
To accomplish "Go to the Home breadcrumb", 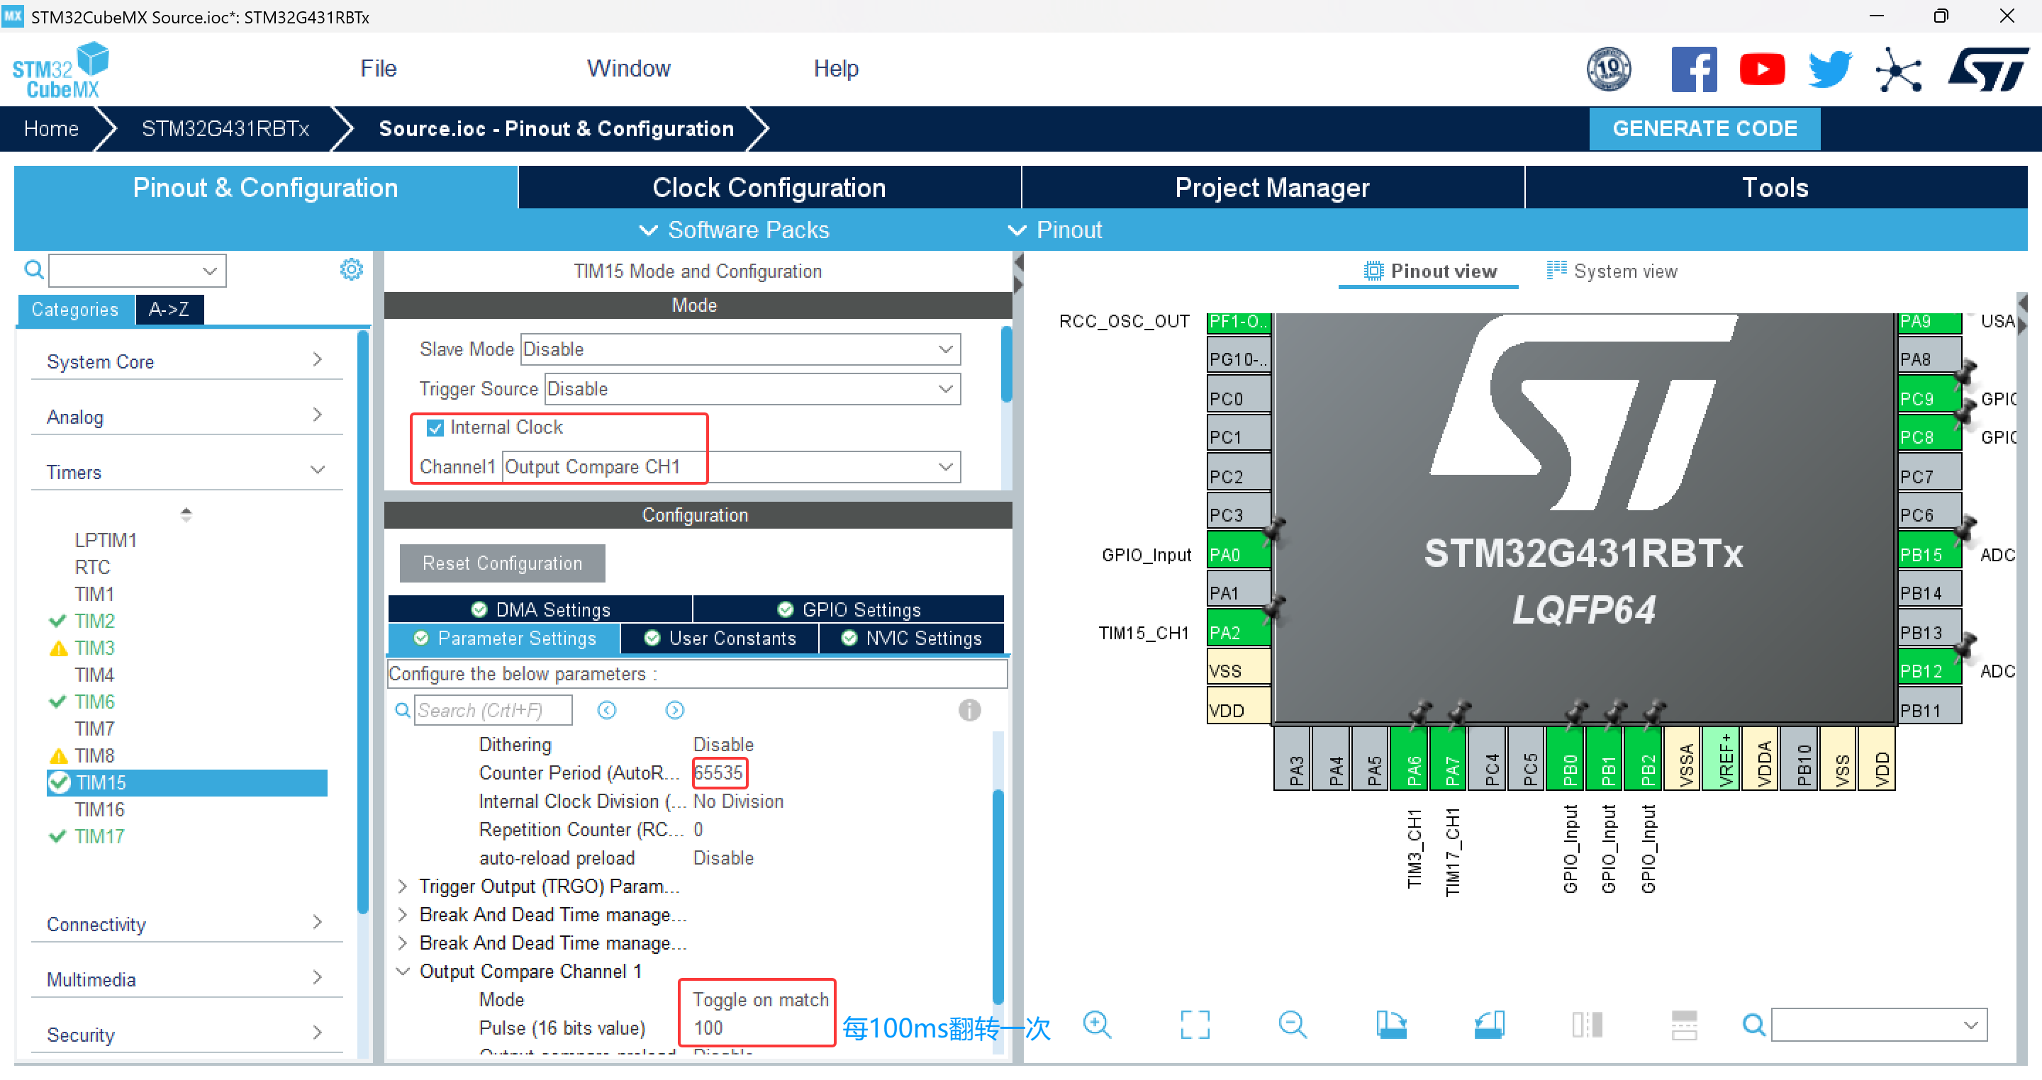I will click(x=51, y=128).
